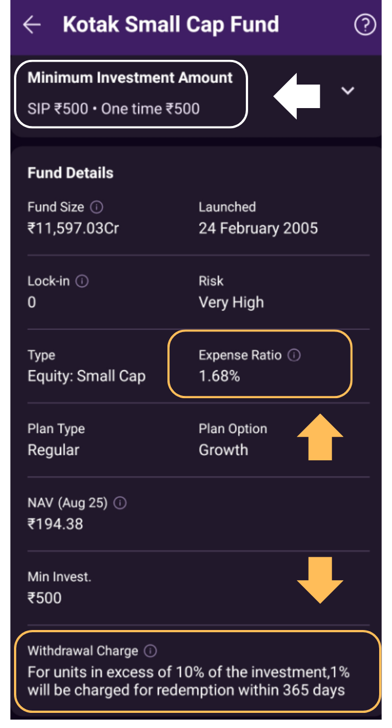Click the Kotak Small Cap Fund title
The image size is (392, 728).
[x=171, y=25]
